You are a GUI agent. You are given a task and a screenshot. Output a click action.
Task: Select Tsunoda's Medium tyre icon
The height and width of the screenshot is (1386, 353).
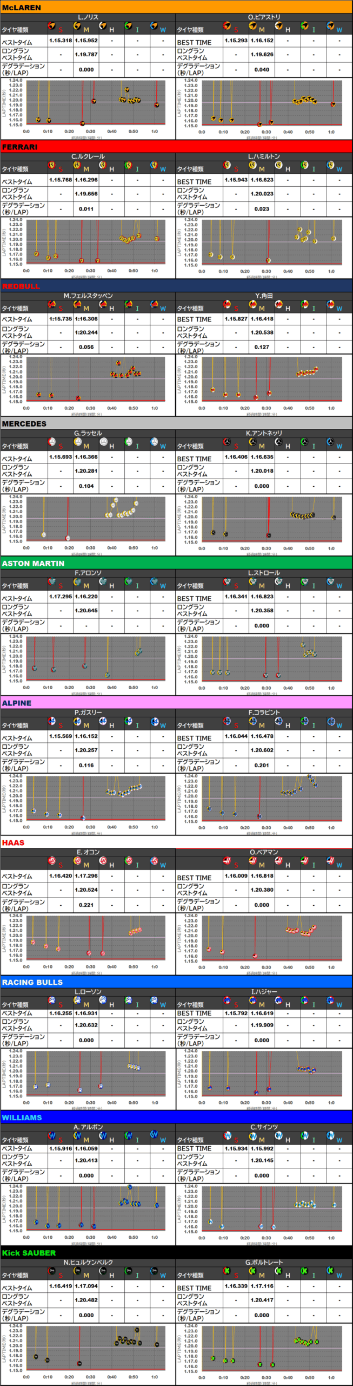click(x=252, y=305)
